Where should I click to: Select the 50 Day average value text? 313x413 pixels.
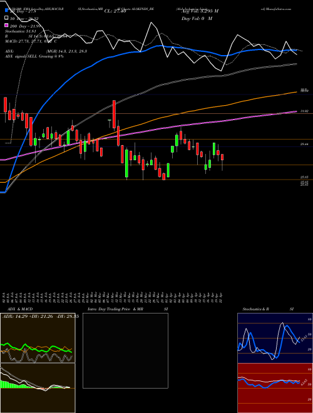tap(24, 18)
